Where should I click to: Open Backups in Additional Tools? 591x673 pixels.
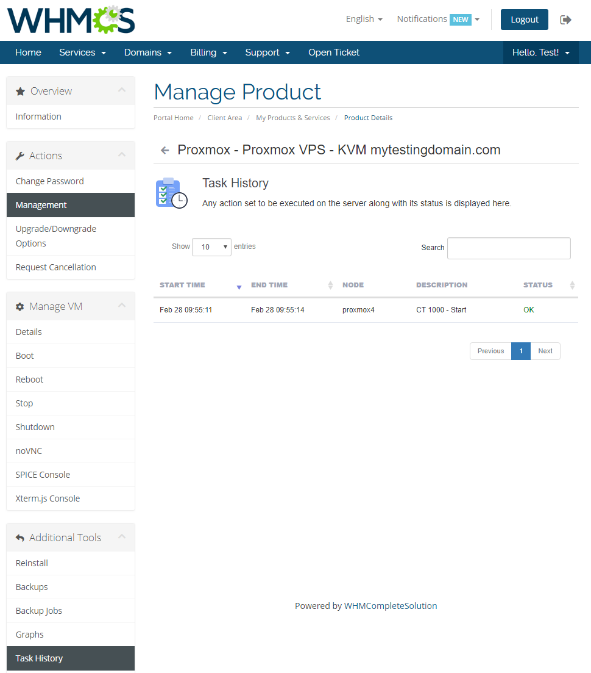tap(71, 587)
